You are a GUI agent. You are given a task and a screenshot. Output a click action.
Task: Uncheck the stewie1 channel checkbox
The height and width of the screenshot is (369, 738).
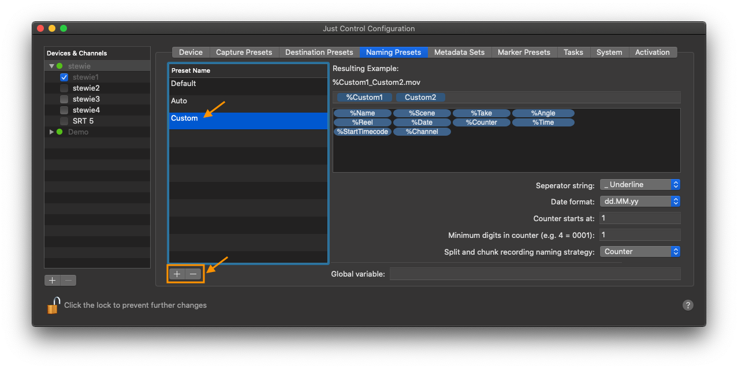click(x=64, y=77)
